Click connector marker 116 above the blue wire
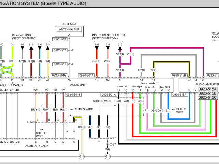Screen dimensions: 219x164 coord(40,45)
